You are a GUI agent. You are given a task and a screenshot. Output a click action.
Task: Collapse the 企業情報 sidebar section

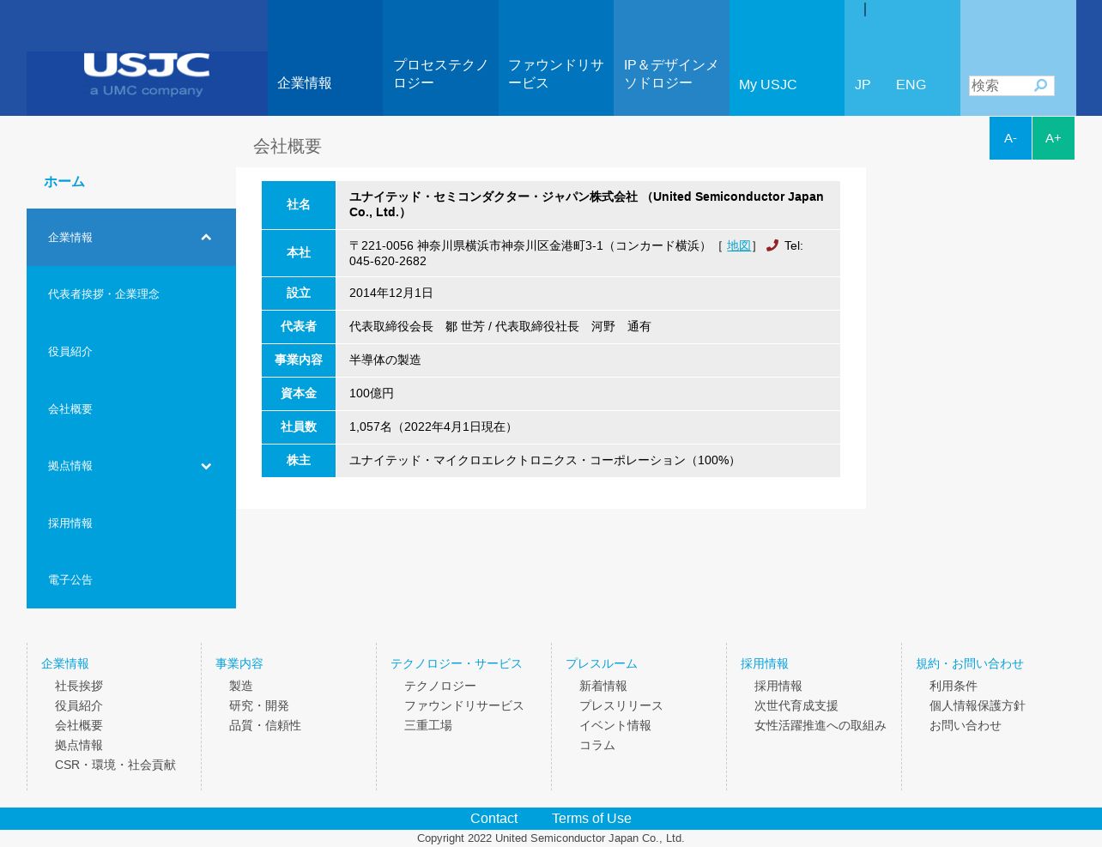click(206, 238)
